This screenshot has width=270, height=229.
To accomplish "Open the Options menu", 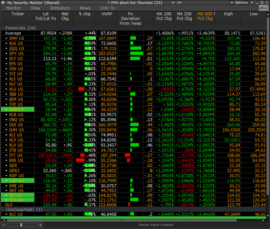I will 239,3.
